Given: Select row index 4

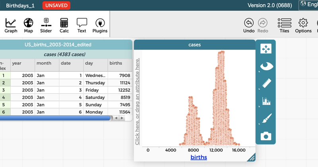Looking at the screenshot, I should [x=4, y=97].
